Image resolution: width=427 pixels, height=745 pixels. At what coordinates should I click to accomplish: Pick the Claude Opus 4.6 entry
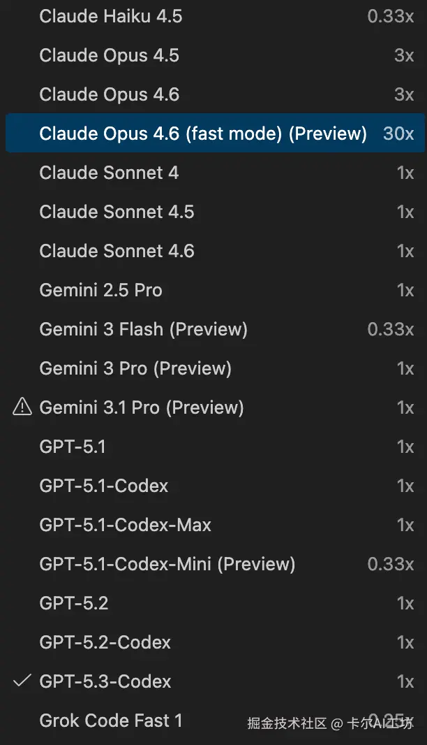[110, 94]
